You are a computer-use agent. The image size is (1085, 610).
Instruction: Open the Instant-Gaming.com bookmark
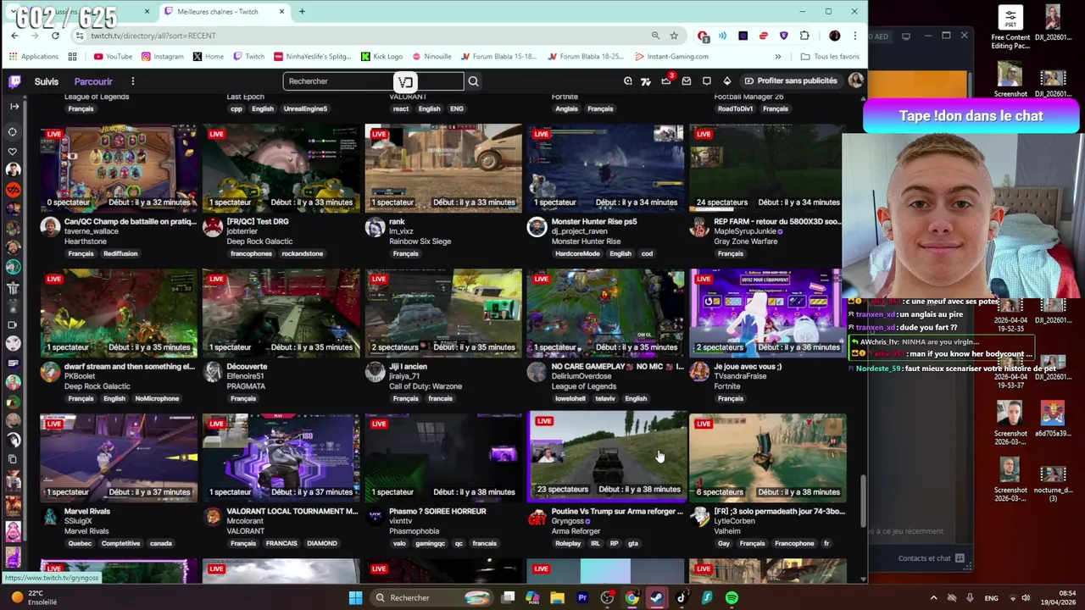point(671,57)
